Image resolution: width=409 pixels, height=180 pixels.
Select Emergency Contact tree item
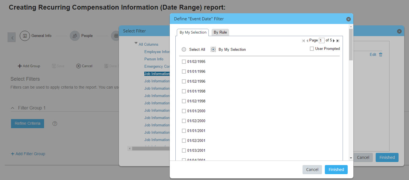tap(157, 66)
